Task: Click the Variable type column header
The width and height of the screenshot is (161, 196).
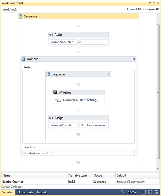Action: (x=80, y=175)
